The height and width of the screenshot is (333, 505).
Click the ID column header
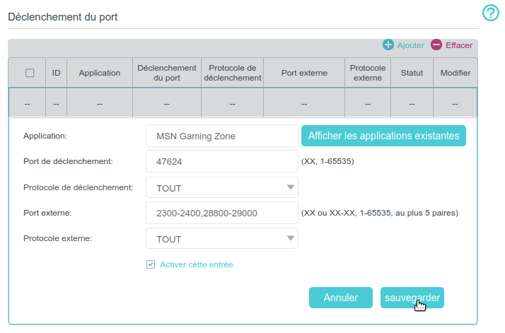pos(56,73)
